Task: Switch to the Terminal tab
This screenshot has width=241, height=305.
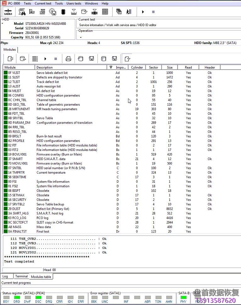Action: 21,276
